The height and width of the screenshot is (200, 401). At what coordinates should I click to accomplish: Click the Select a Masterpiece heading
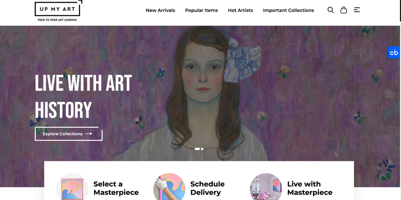pyautogui.click(x=116, y=188)
